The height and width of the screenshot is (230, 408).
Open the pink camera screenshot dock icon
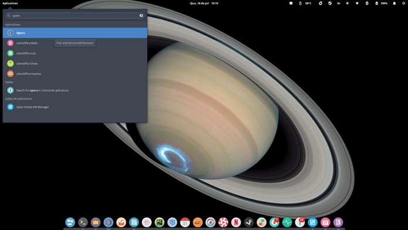coord(325,222)
